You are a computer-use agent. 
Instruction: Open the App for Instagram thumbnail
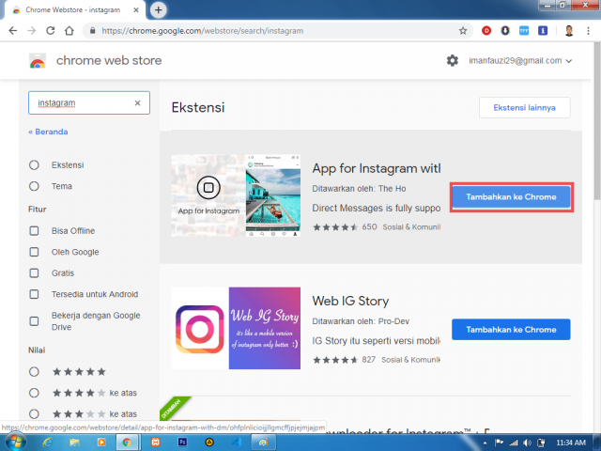[x=236, y=195]
